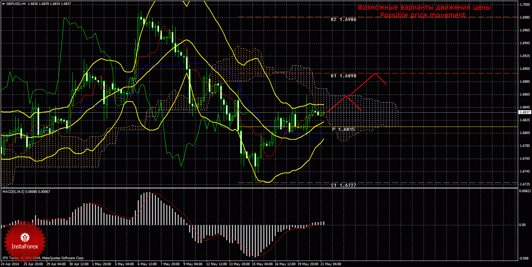
Task: Click the R2 1.6986 resistance label
Action: click(343, 20)
